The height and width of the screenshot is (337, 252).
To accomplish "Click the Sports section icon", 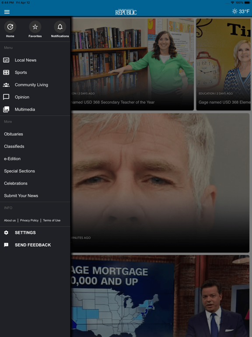I will (x=6, y=72).
